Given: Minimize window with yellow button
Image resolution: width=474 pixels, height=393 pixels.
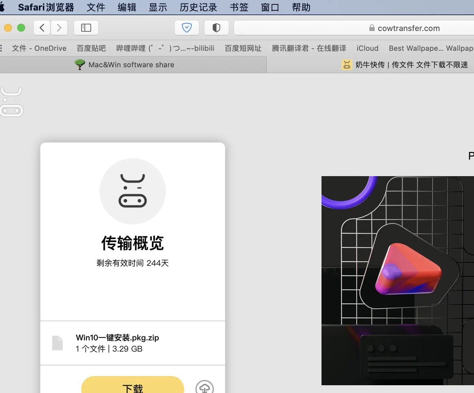Looking at the screenshot, I should pos(8,28).
